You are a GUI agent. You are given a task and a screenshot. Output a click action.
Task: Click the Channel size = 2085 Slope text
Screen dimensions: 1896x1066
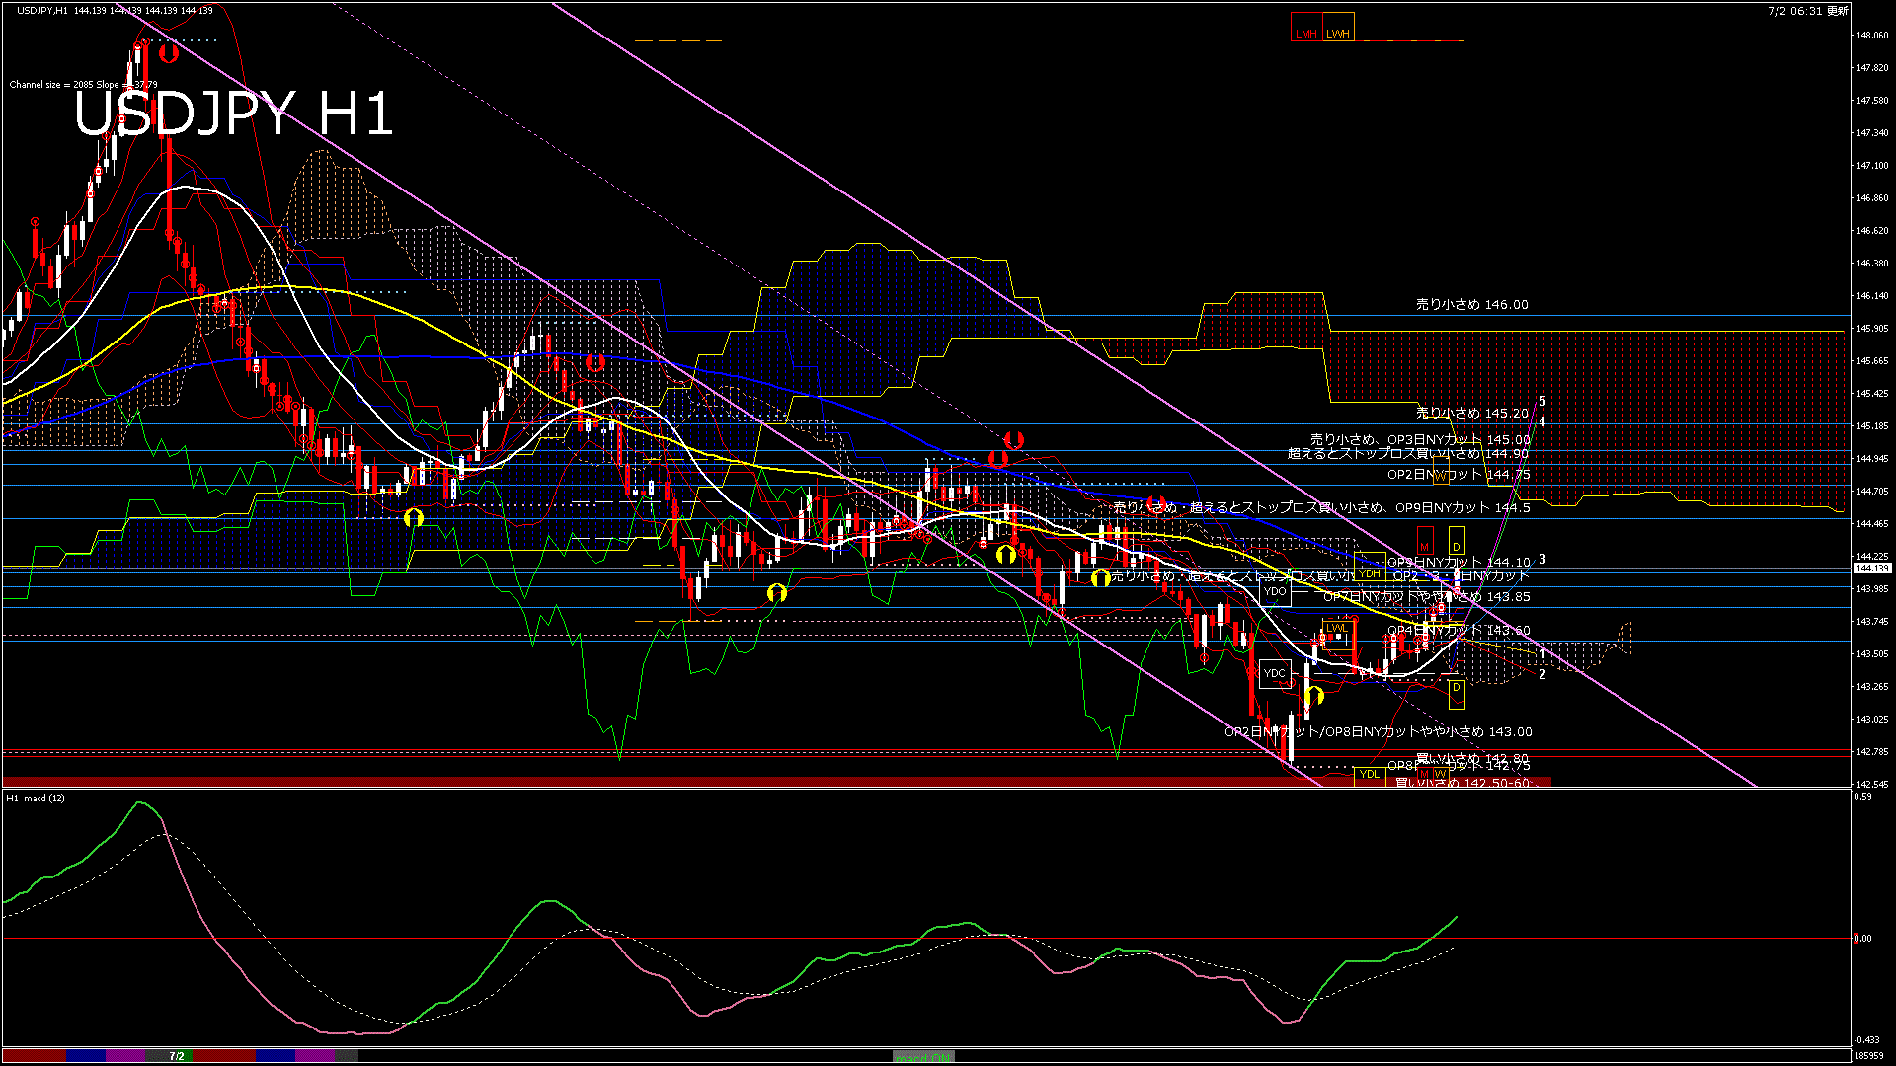(x=83, y=85)
